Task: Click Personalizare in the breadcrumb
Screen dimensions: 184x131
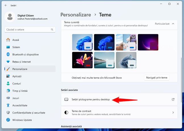Action: pos(76,15)
